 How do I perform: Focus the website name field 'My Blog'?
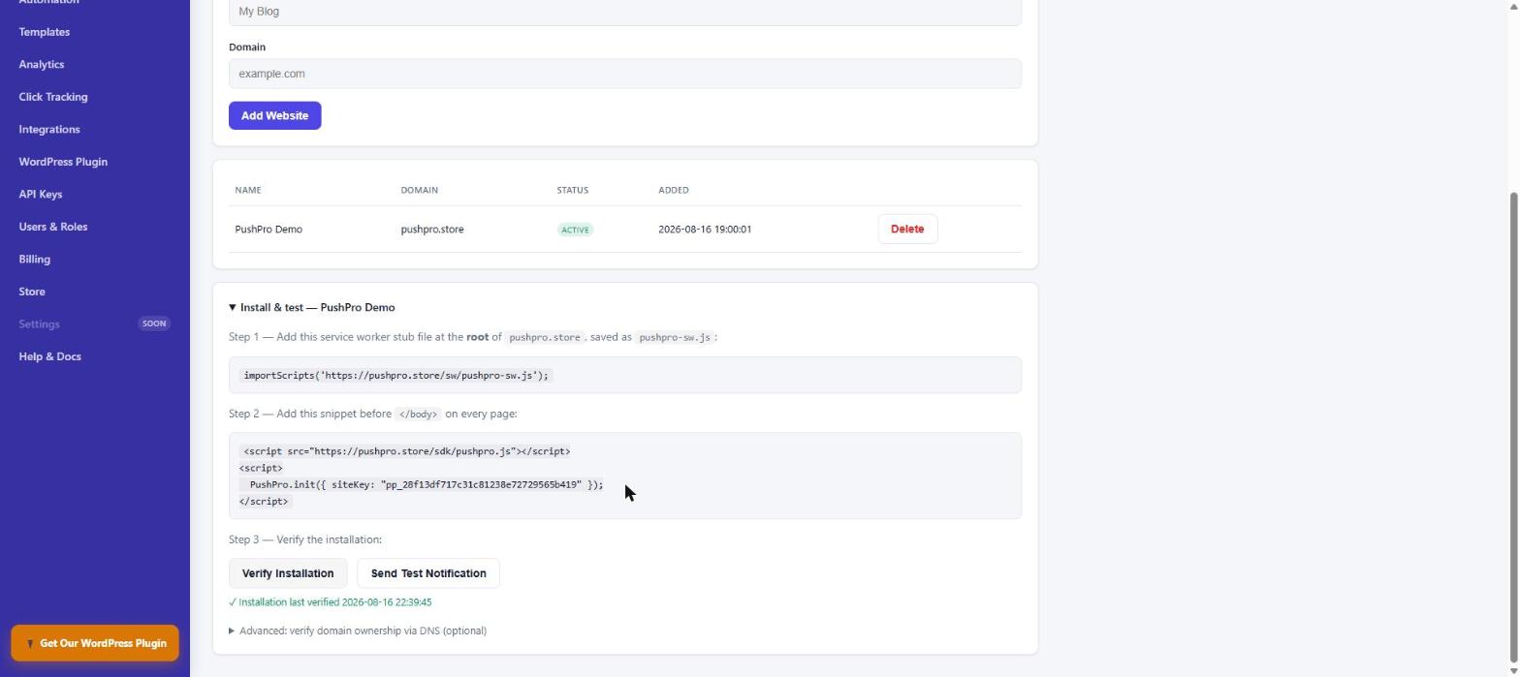[x=625, y=12]
